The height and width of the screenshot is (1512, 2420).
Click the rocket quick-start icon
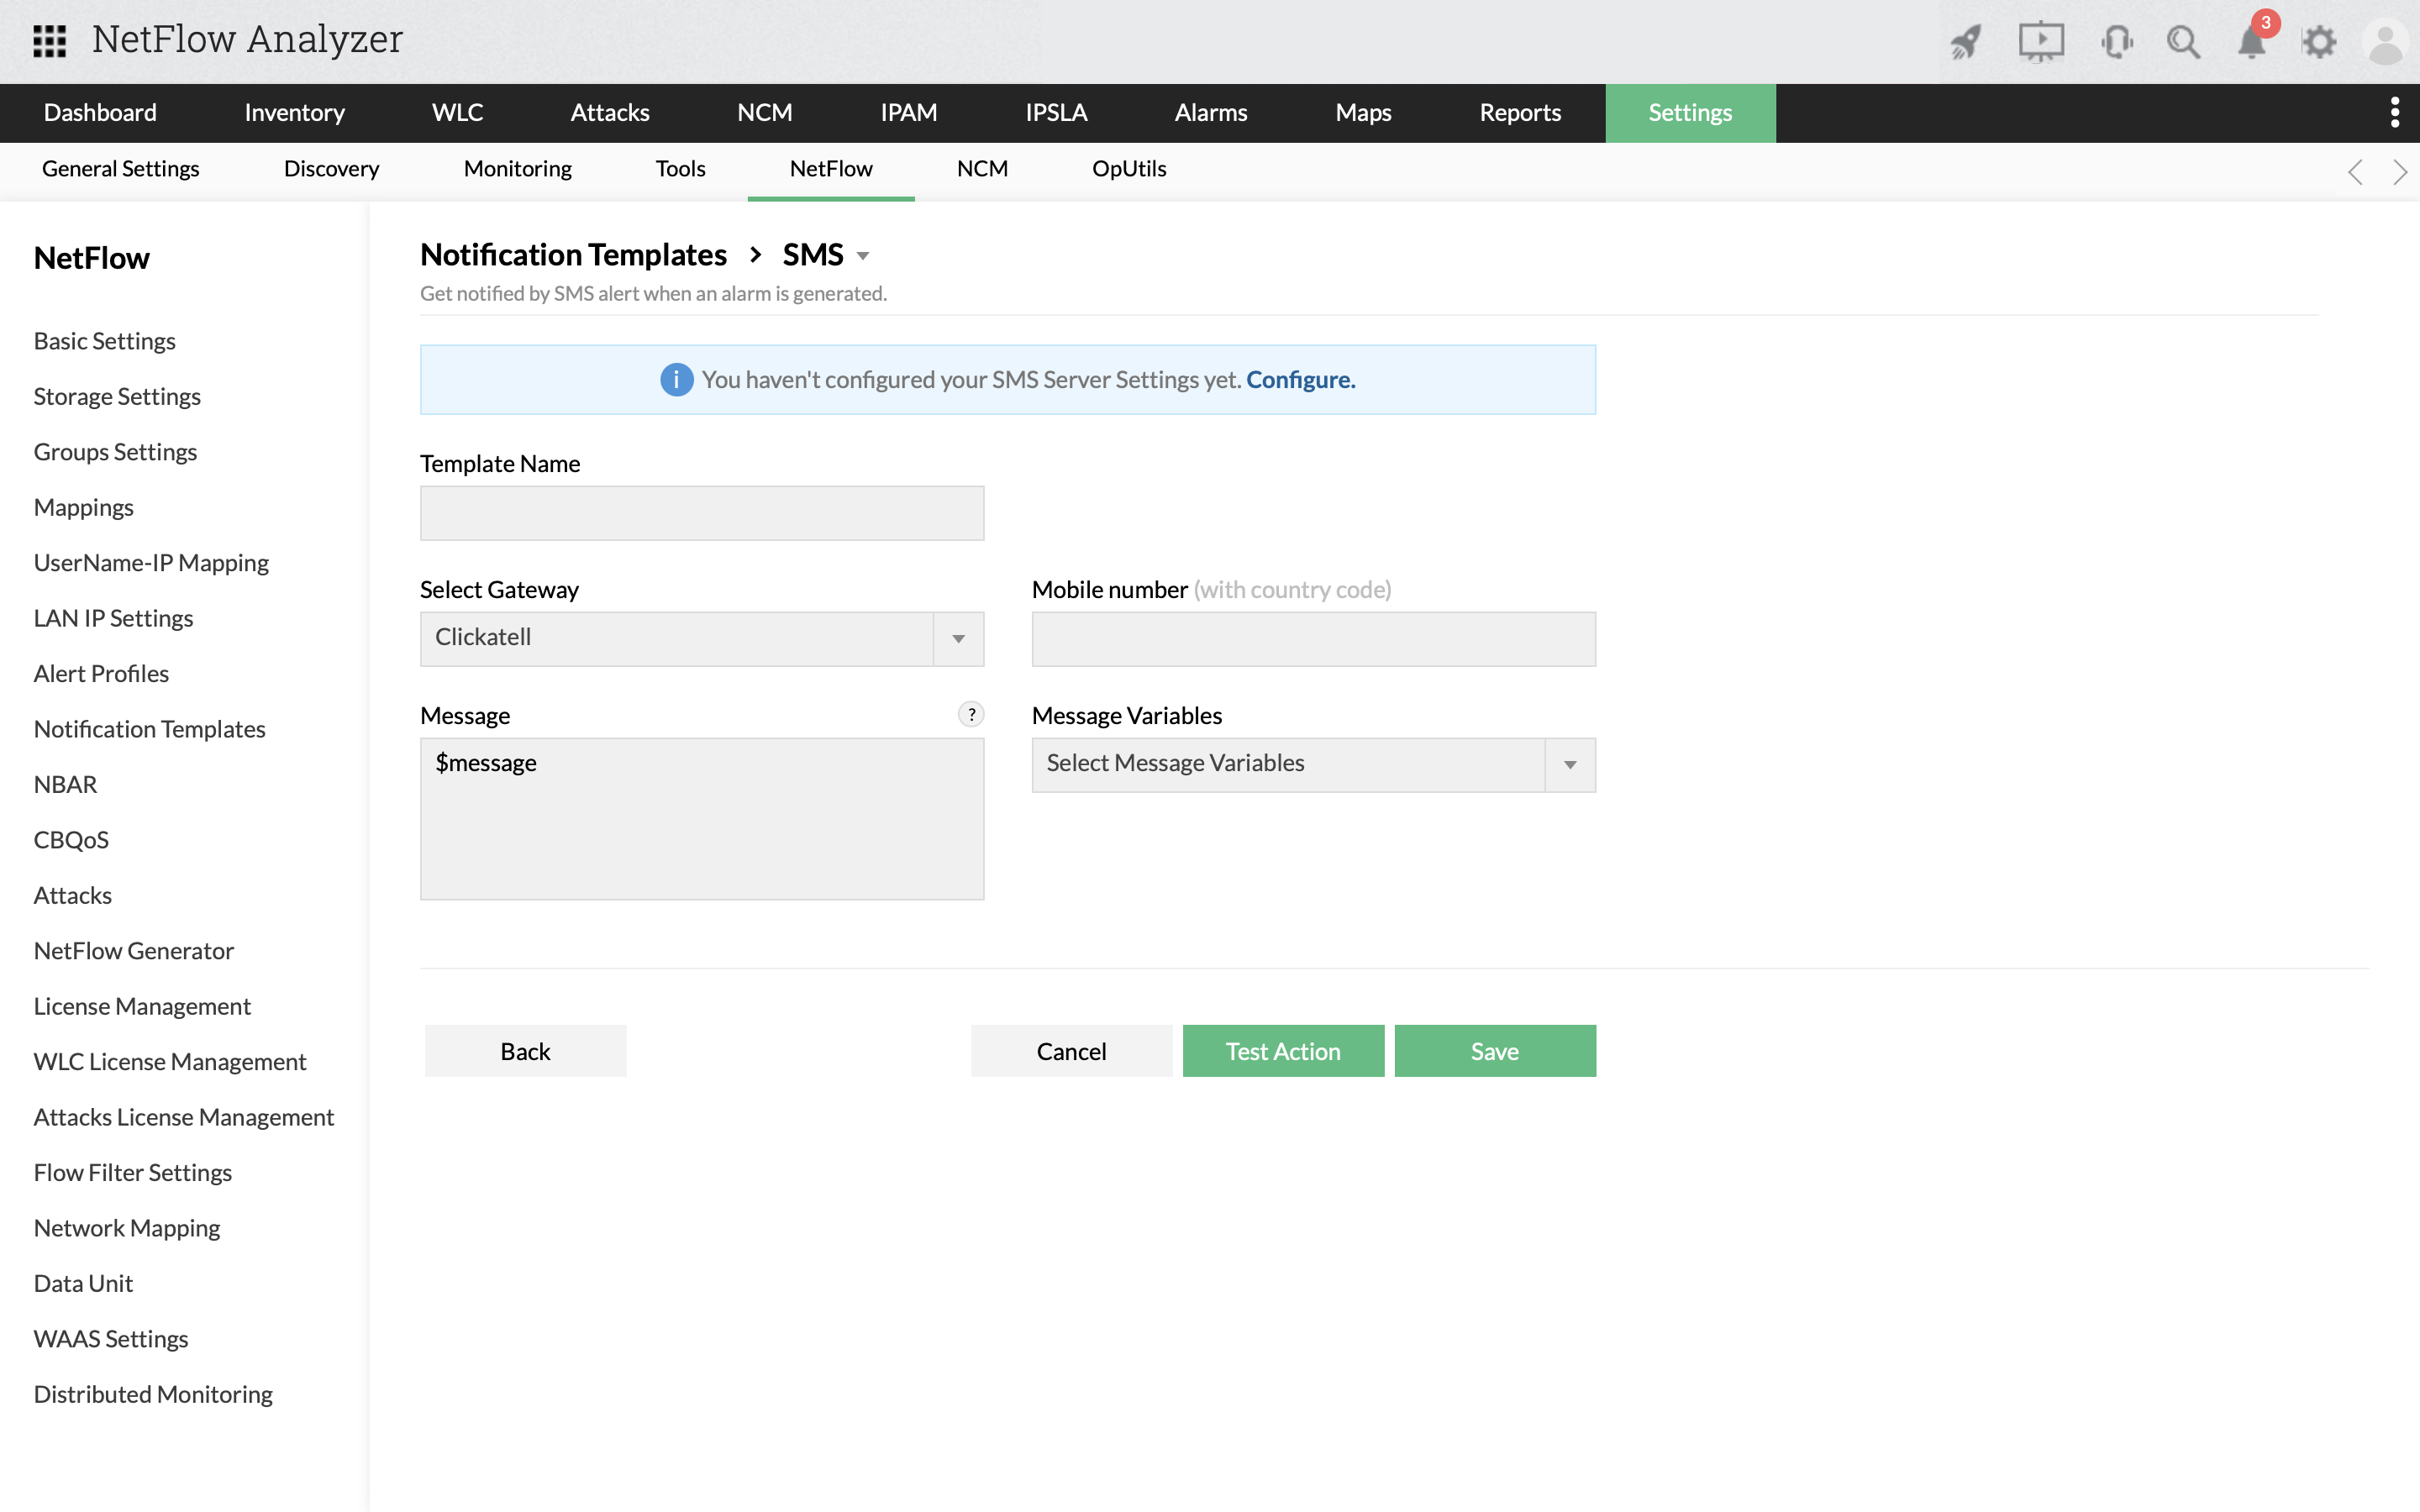(1966, 42)
